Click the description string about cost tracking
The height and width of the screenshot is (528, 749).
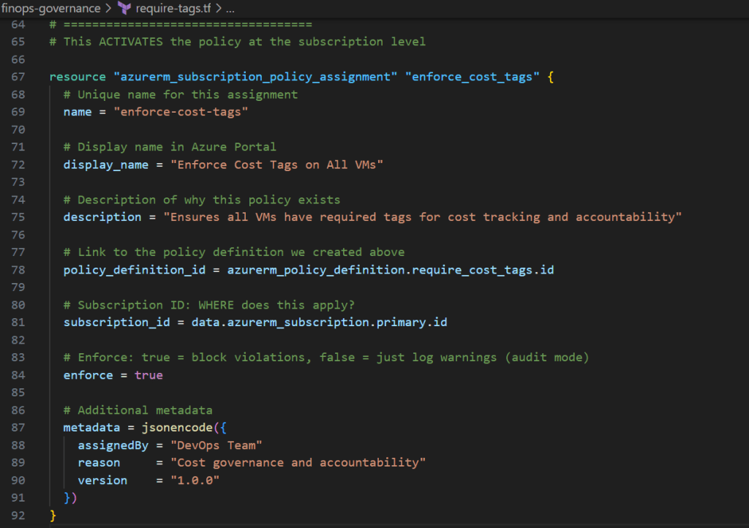[422, 217]
